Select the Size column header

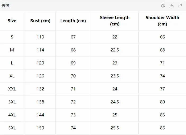pos(12,21)
